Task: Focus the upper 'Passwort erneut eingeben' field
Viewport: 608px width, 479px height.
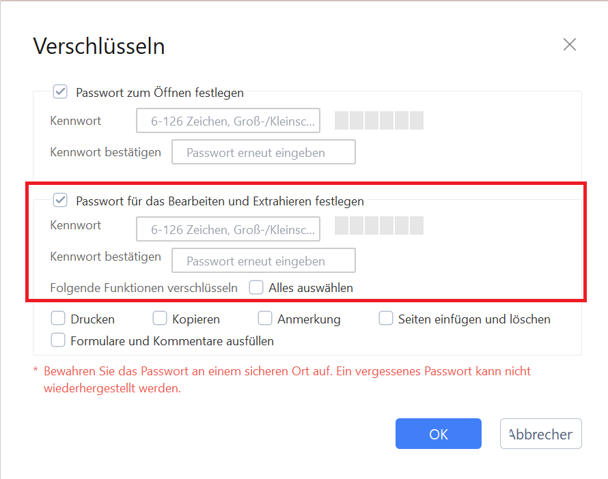Action: click(x=263, y=151)
